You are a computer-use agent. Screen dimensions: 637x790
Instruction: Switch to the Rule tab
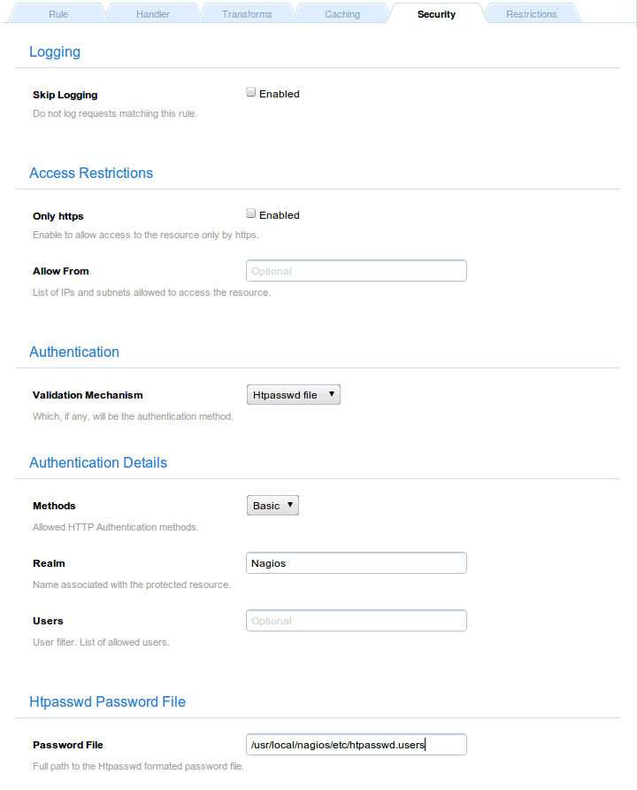click(58, 14)
